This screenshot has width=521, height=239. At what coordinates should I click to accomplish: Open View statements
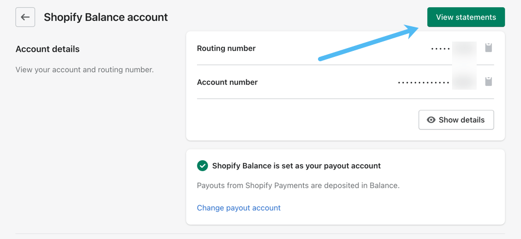[466, 17]
